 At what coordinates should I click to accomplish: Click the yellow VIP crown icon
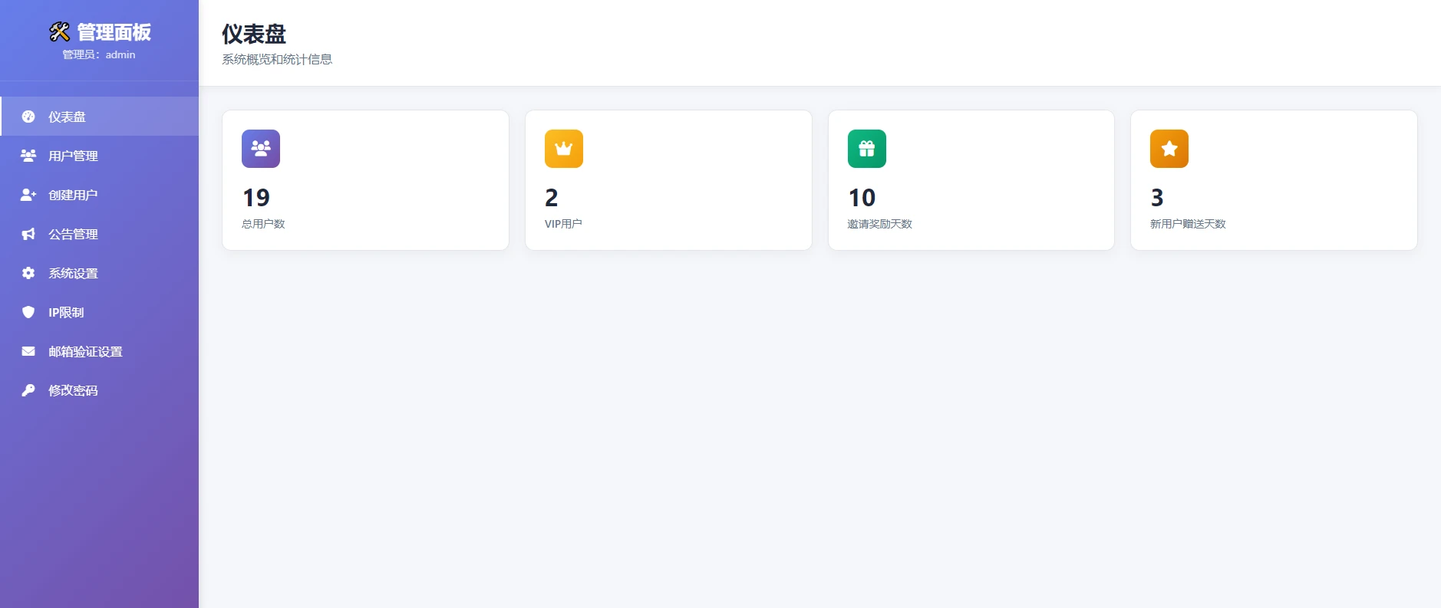(564, 149)
